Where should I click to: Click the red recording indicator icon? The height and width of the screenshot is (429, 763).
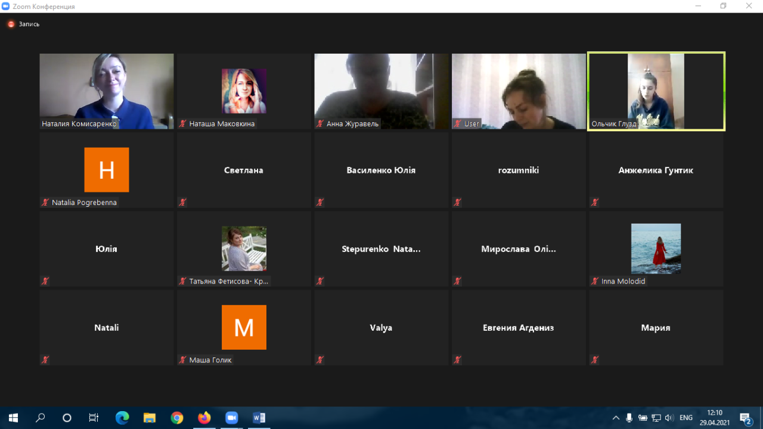click(11, 24)
